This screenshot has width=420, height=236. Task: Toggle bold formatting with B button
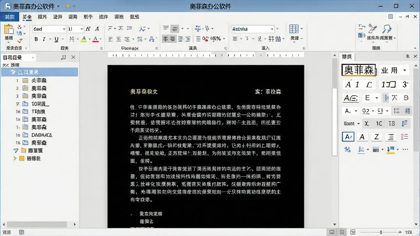click(36, 39)
